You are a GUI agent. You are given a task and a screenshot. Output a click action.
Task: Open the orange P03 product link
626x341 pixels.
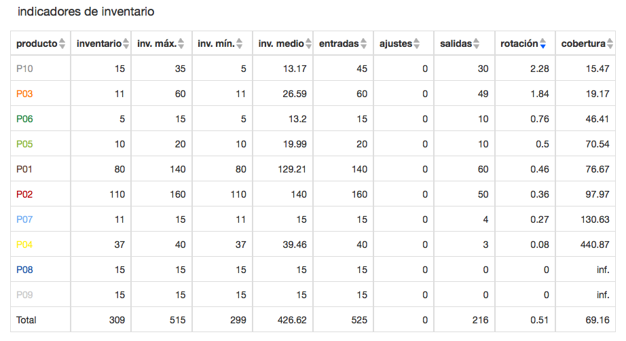pos(24,94)
